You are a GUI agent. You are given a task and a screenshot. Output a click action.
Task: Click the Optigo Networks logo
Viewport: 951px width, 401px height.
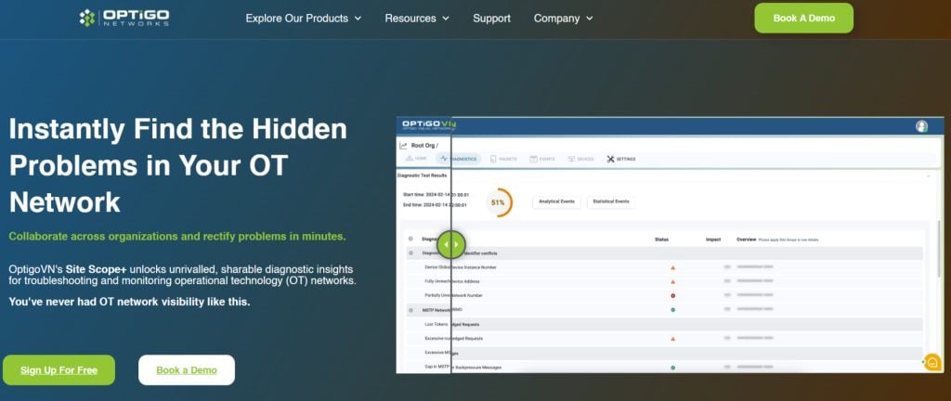pos(124,18)
